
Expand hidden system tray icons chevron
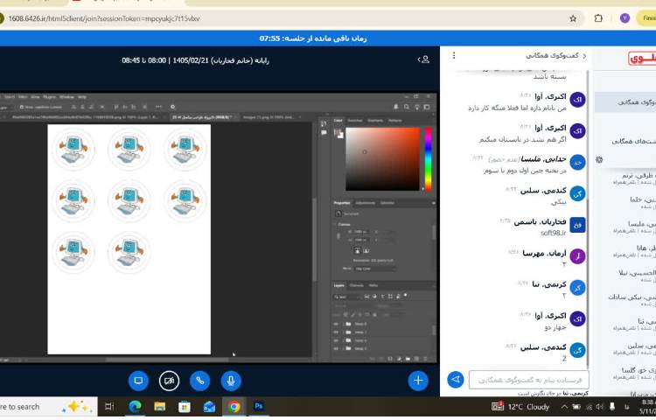tap(564, 407)
